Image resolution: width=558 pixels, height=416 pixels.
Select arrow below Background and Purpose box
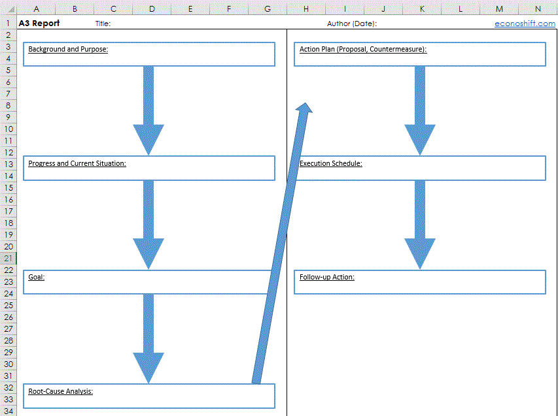point(148,111)
